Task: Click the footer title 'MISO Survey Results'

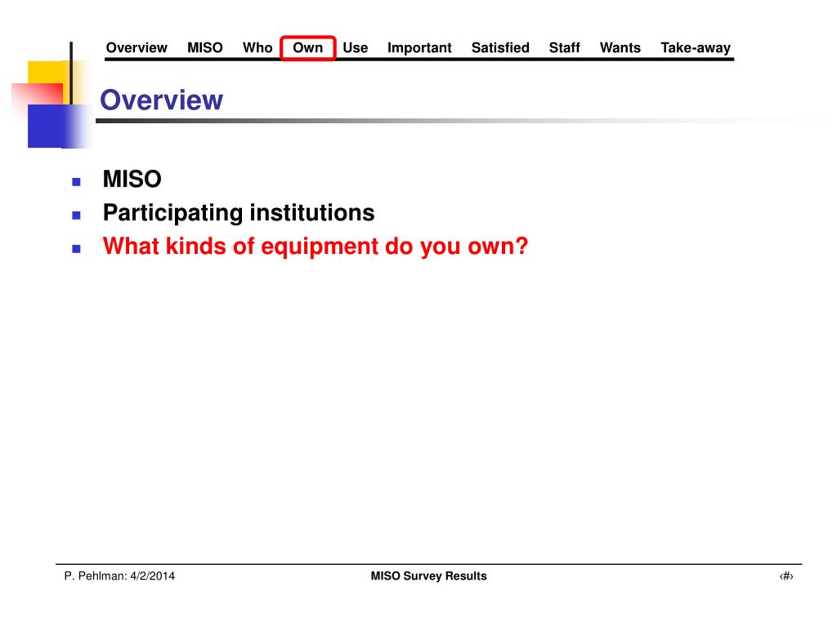Action: [428, 576]
